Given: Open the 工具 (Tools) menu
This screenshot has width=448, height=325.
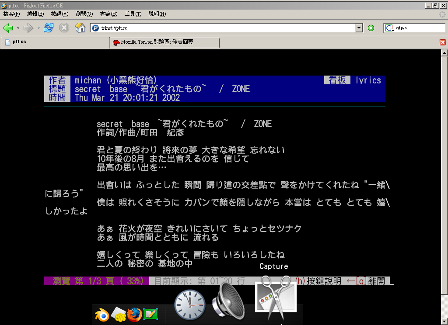Looking at the screenshot, I should pos(133,14).
